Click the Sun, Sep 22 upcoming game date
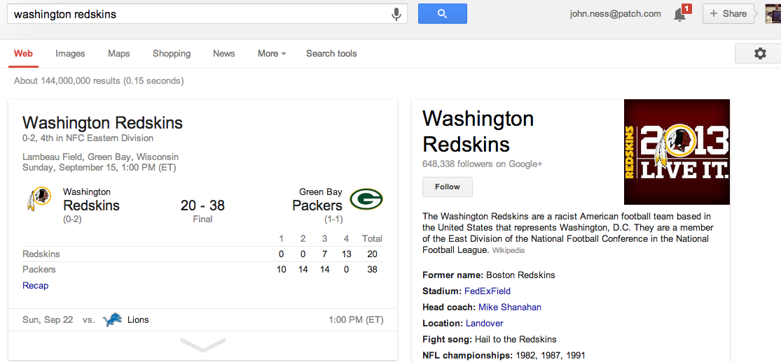Image resolution: width=781 pixels, height=362 pixels. coord(48,320)
